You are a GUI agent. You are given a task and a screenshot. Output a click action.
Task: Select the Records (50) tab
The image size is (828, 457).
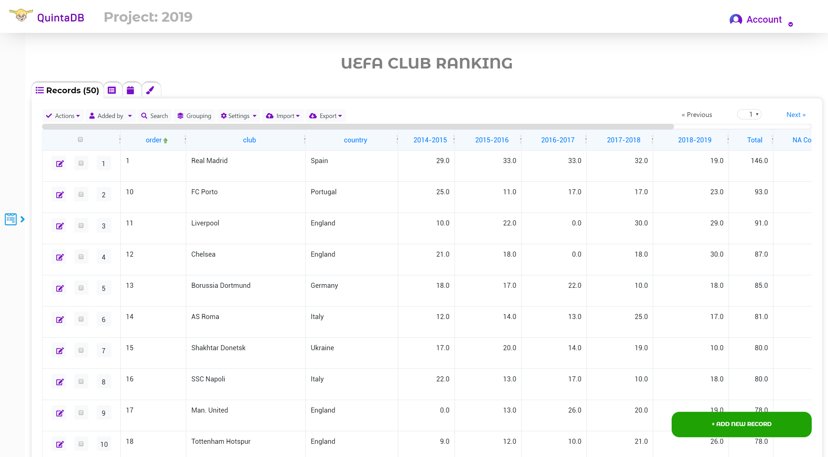[68, 91]
